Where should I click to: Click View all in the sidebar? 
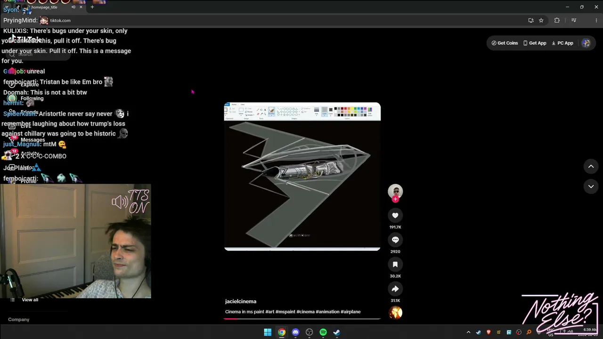click(30, 300)
